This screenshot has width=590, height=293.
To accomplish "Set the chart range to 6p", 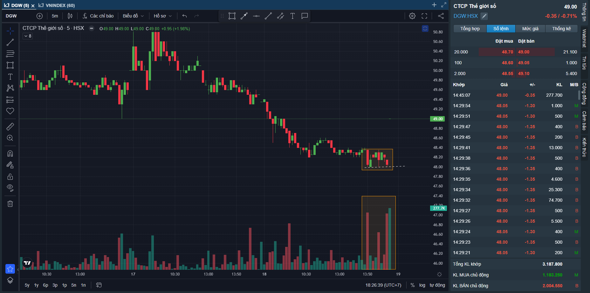I will pyautogui.click(x=45, y=285).
